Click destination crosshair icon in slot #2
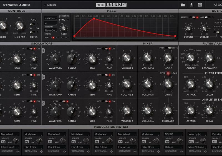This screenshot has width=222, height=156. pos(18,152)
